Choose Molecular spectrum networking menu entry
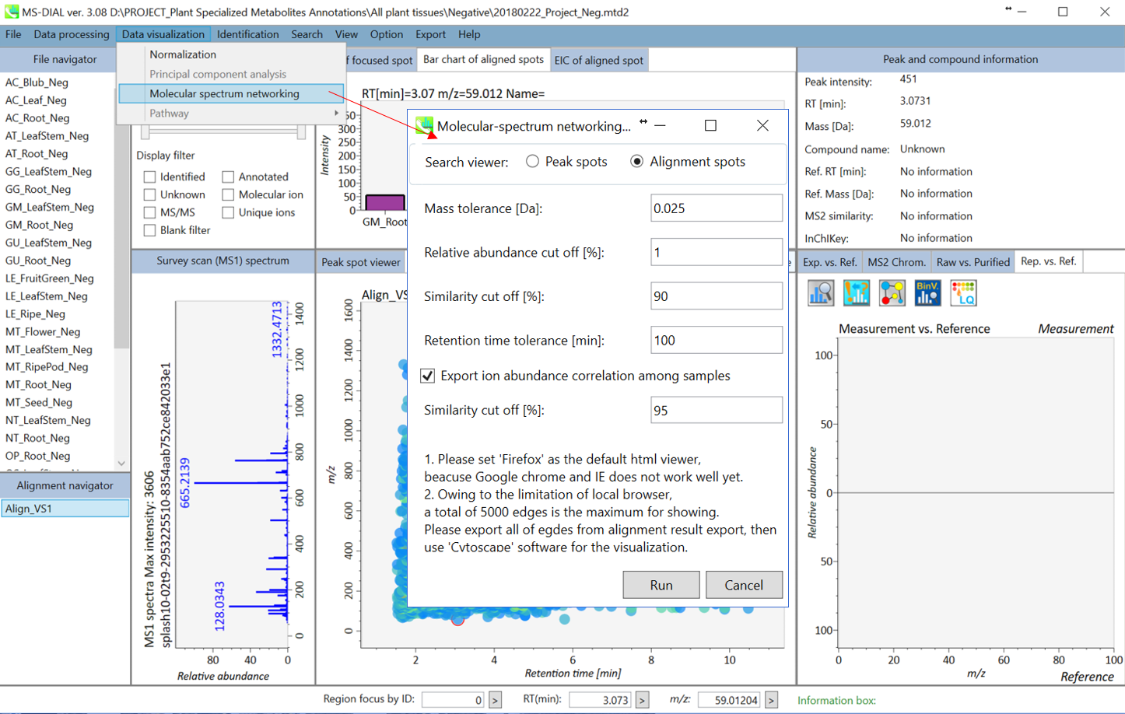Screen dimensions: 1125x714 tap(231, 93)
